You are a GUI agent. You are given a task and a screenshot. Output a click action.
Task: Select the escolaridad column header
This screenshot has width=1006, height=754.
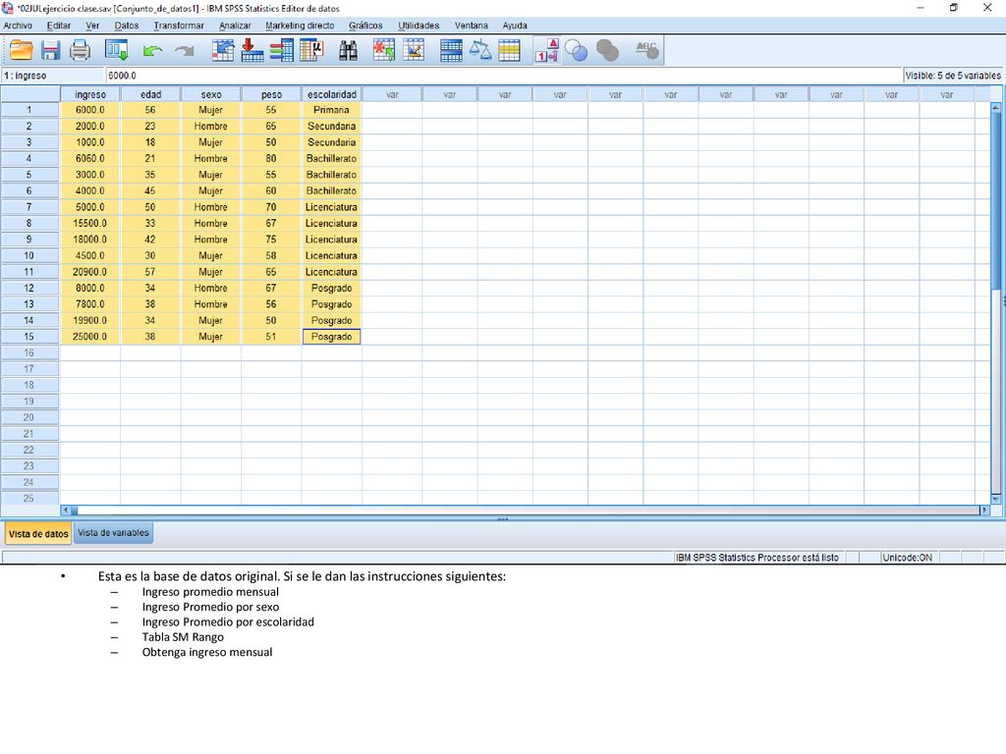pos(332,94)
